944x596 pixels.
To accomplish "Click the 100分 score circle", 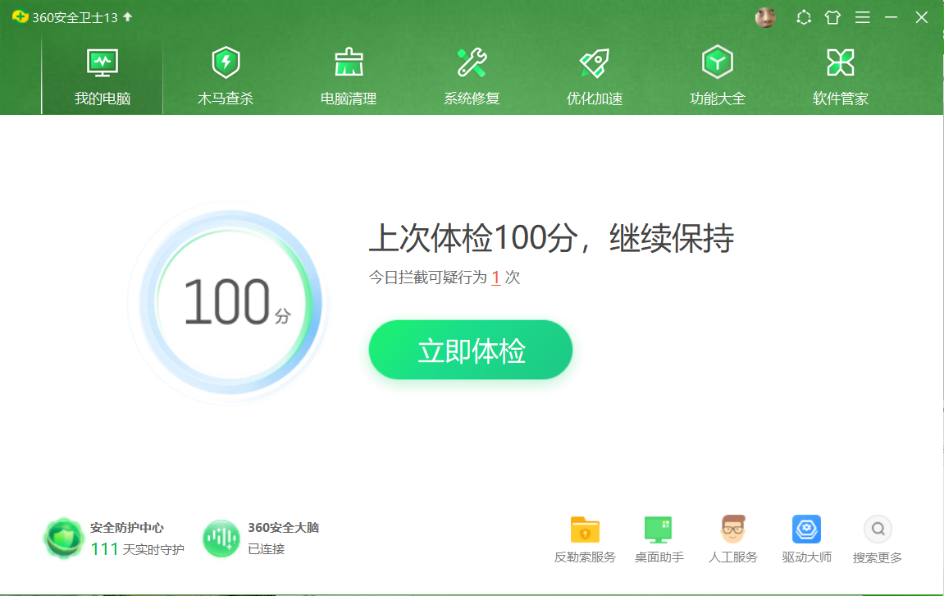I will click(x=230, y=302).
